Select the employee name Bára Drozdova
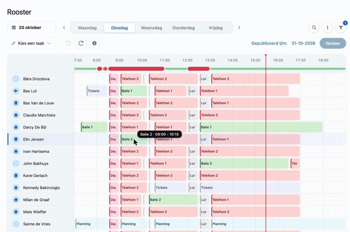 coord(36,79)
